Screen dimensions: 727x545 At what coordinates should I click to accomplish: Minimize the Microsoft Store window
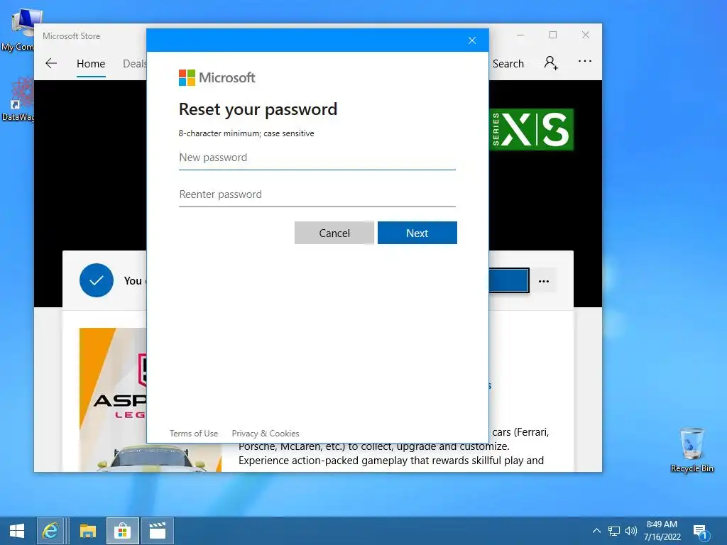(x=520, y=35)
